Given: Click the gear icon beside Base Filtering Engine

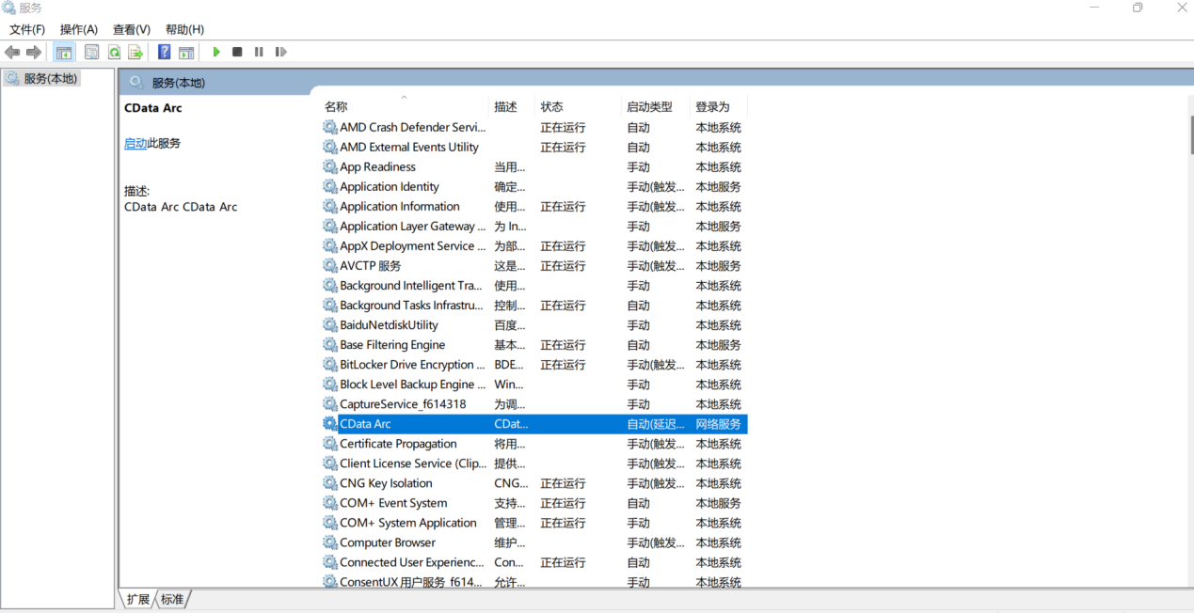Looking at the screenshot, I should (329, 345).
